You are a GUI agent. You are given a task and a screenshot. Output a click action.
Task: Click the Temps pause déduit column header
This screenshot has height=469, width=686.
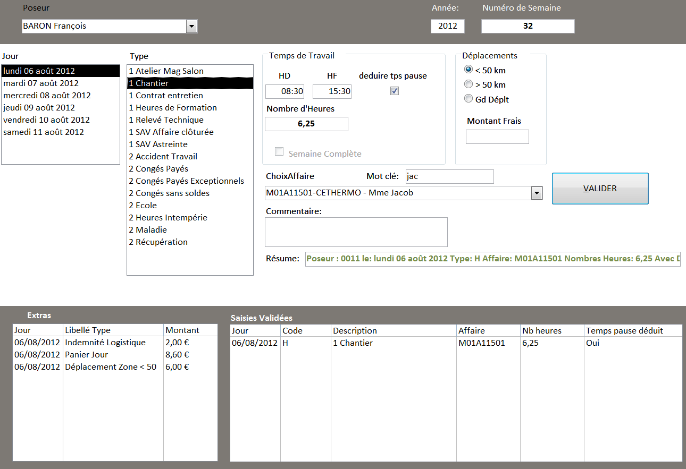[x=633, y=330]
